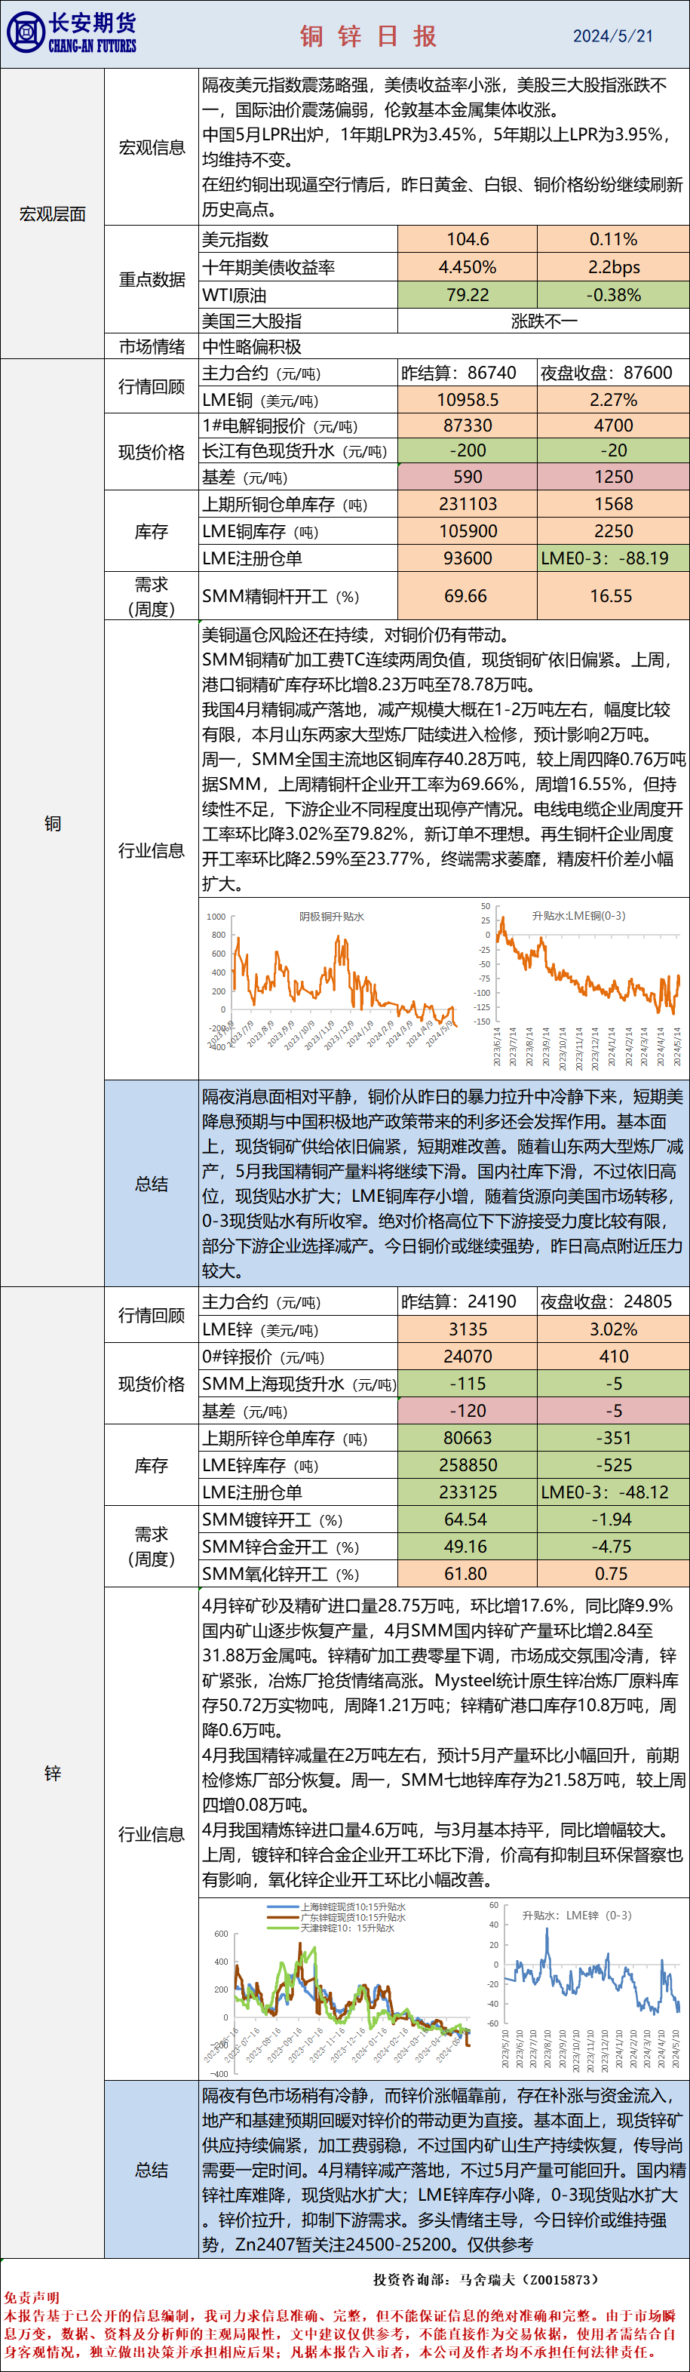The width and height of the screenshot is (690, 2372).
Task: Click the 铜 section label
Action: (x=53, y=823)
